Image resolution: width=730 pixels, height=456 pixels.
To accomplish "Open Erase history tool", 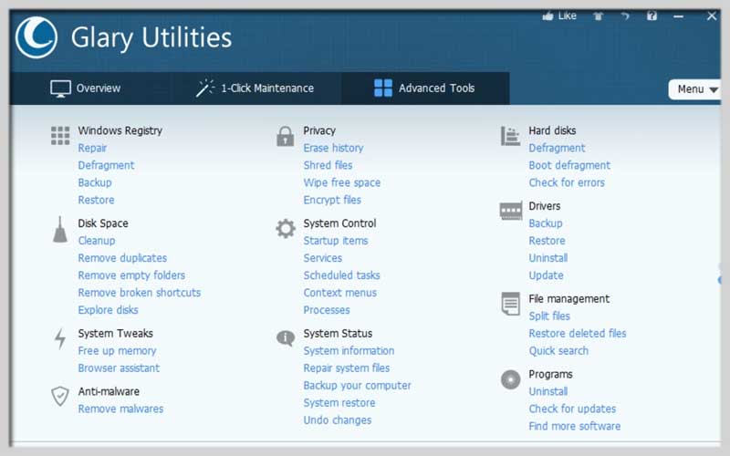I will [333, 148].
